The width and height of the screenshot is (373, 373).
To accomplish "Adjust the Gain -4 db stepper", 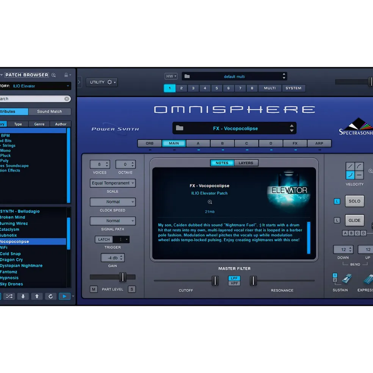I will 121,258.
